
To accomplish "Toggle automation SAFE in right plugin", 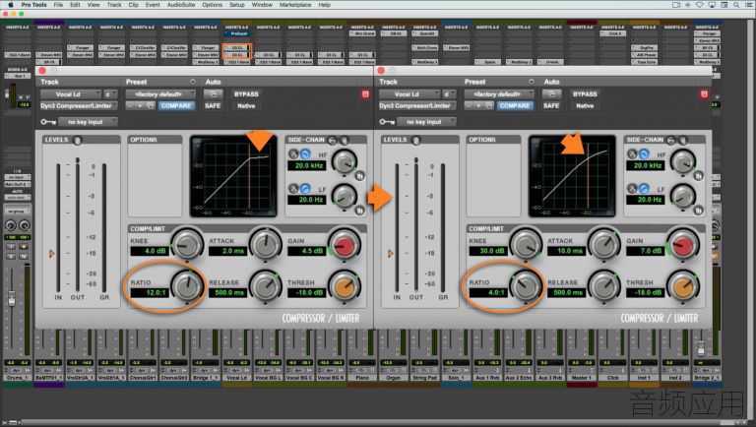I will 551,105.
